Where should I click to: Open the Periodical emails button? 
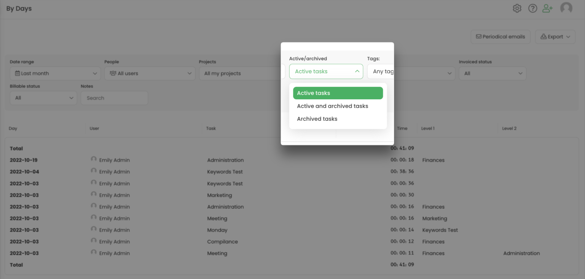(x=500, y=37)
